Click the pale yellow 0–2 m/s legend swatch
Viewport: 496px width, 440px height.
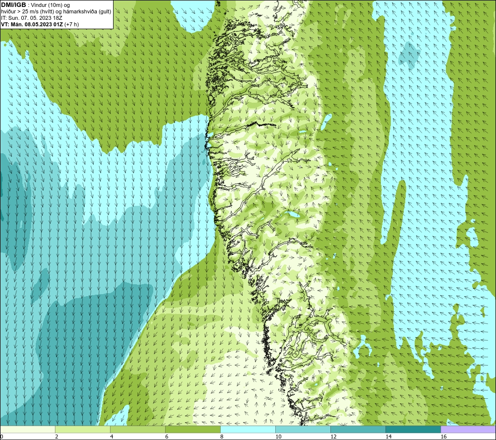coord(28,430)
